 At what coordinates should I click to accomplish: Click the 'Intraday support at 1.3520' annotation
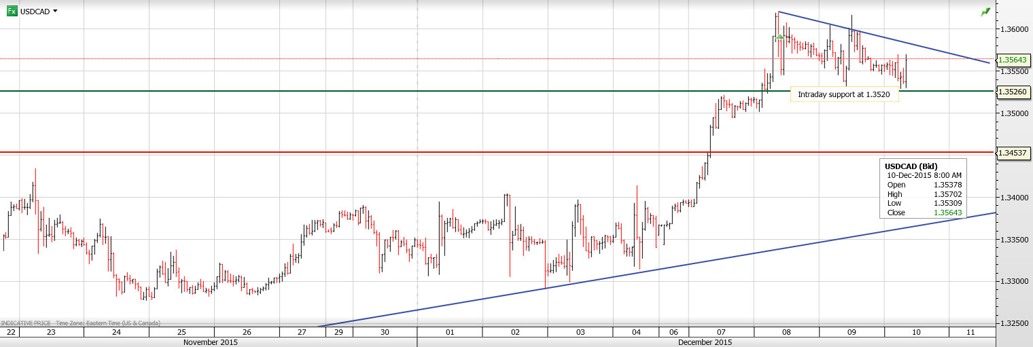[843, 94]
